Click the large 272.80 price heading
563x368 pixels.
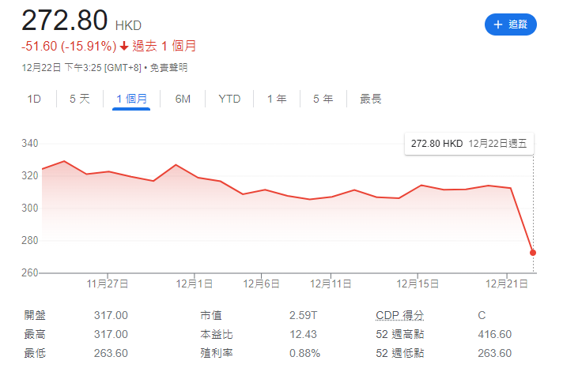tap(64, 21)
